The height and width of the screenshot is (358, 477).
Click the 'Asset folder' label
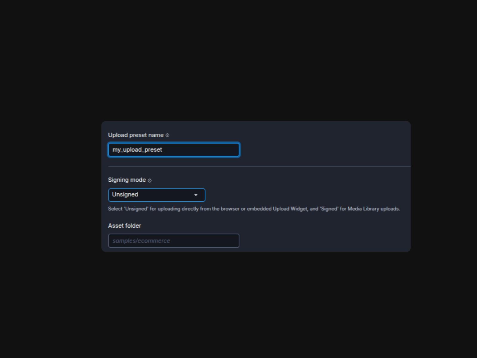pyautogui.click(x=124, y=226)
